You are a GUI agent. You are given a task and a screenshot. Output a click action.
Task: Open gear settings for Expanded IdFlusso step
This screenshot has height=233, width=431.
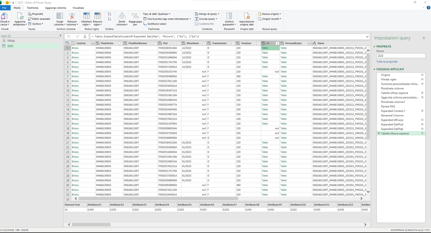coord(422,120)
